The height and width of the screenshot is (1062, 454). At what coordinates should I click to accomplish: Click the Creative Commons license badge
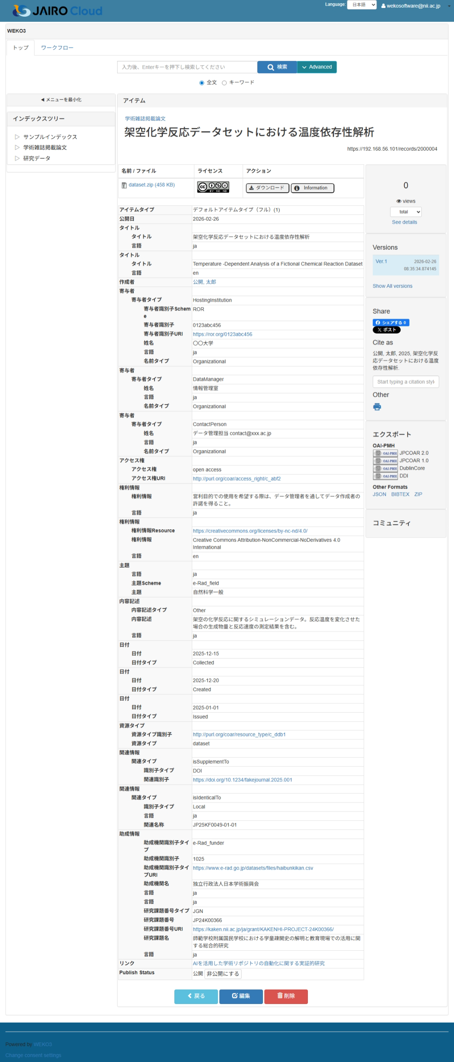coord(213,187)
